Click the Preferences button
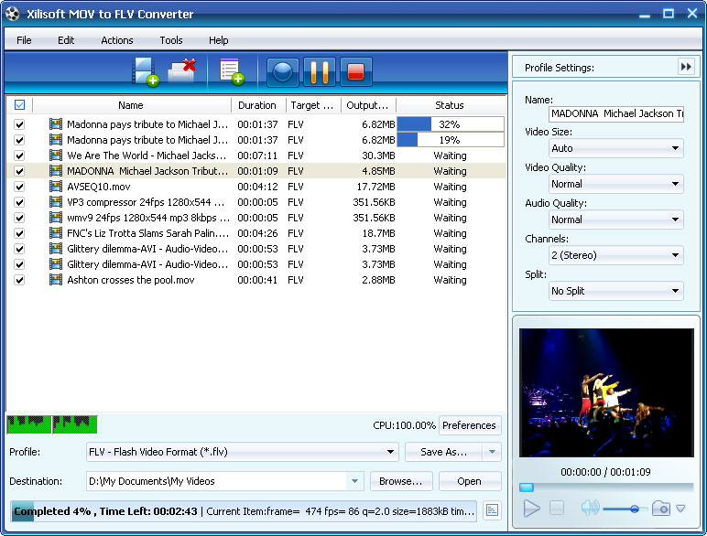 pyautogui.click(x=469, y=425)
